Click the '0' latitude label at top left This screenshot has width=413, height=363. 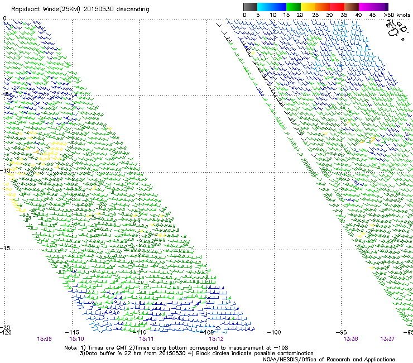point(4,18)
